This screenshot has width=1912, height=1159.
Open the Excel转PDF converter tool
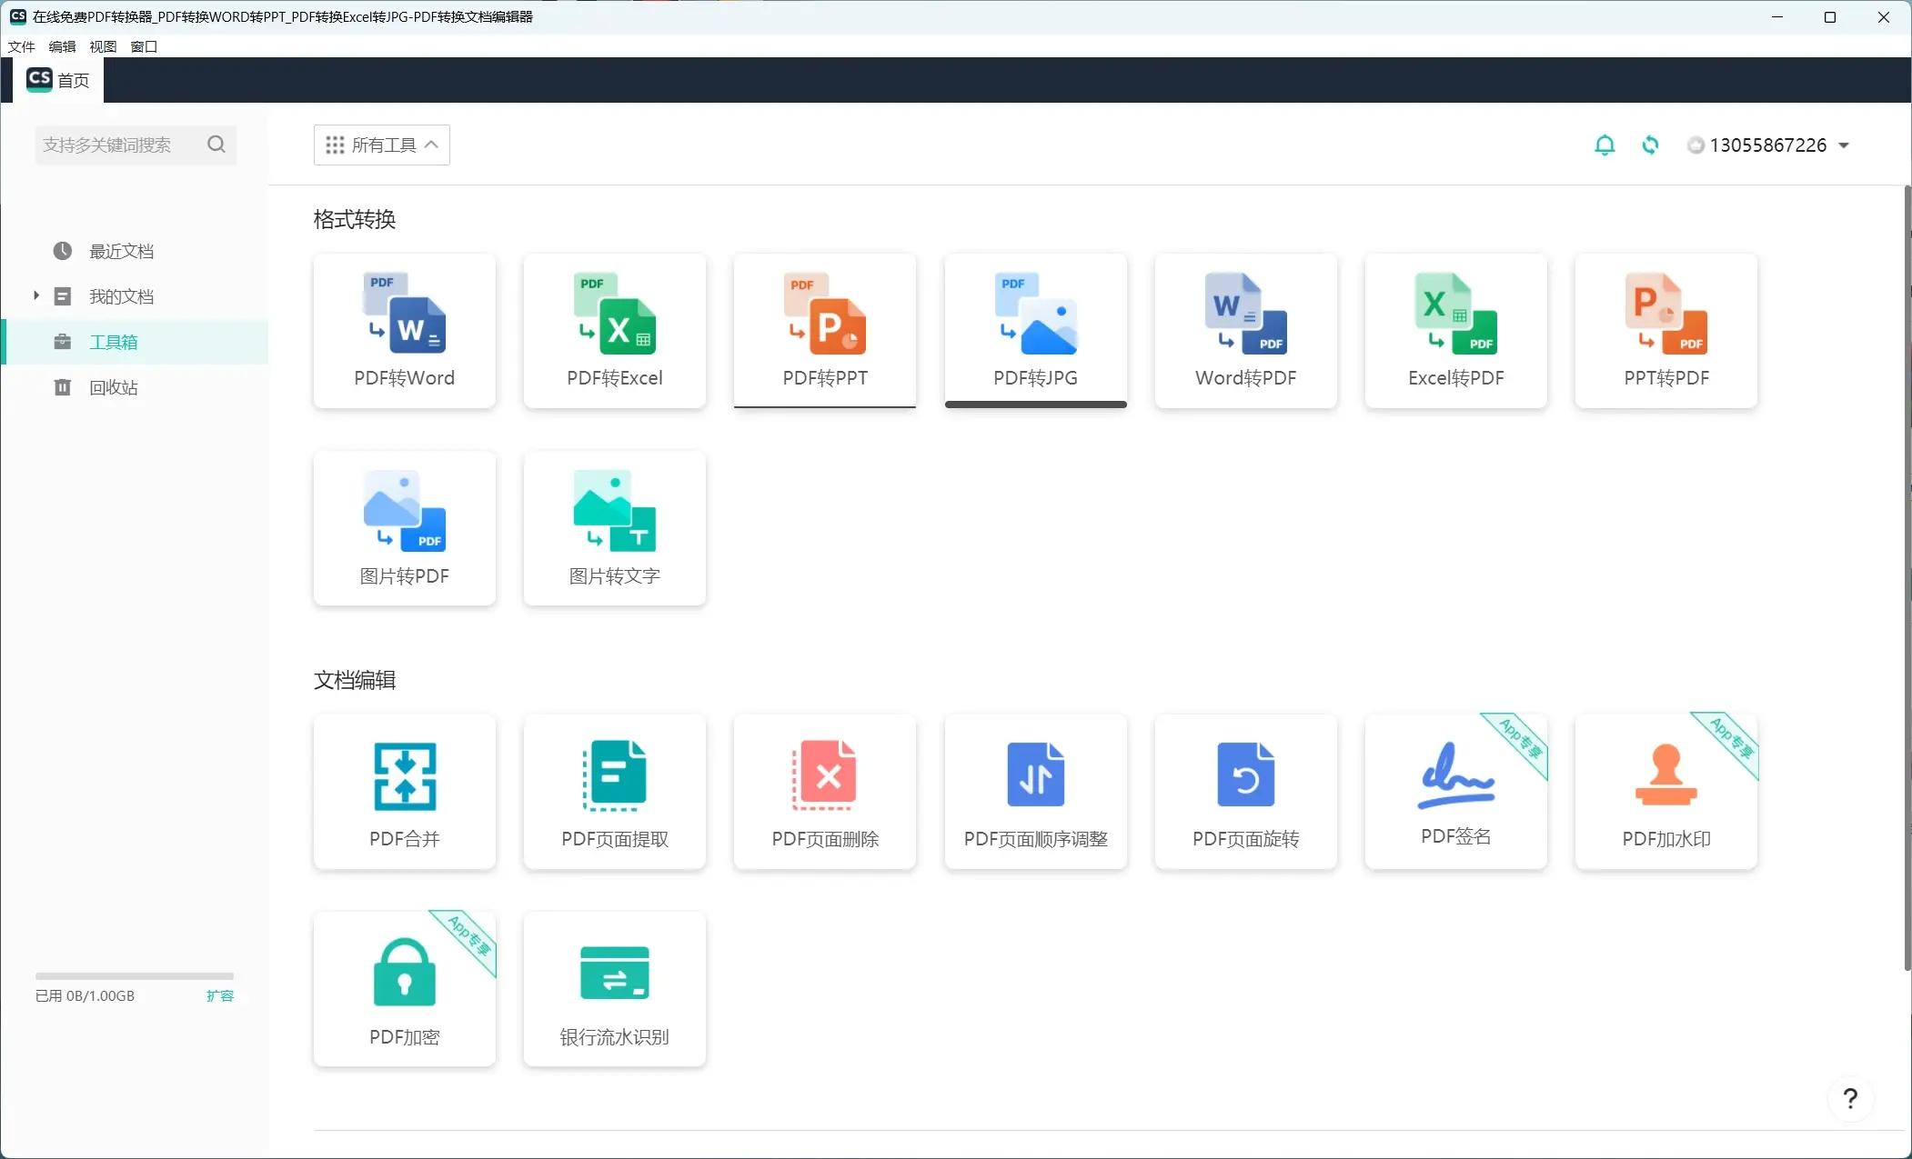coord(1455,331)
